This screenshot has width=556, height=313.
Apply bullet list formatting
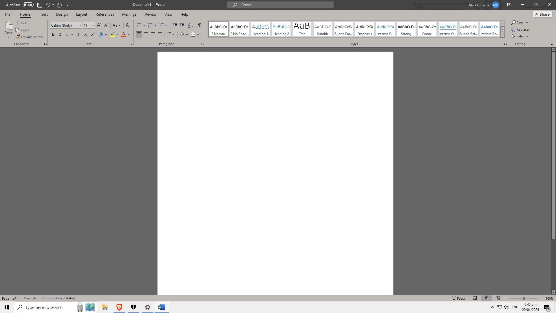coord(139,25)
